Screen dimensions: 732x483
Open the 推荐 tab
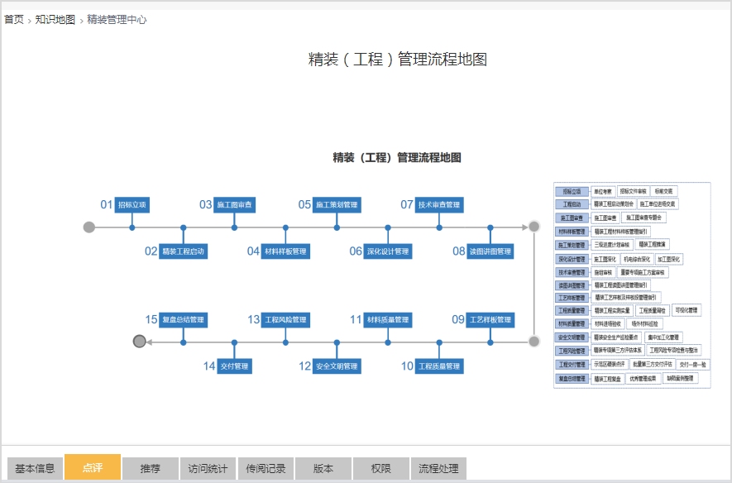pyautogui.click(x=150, y=468)
